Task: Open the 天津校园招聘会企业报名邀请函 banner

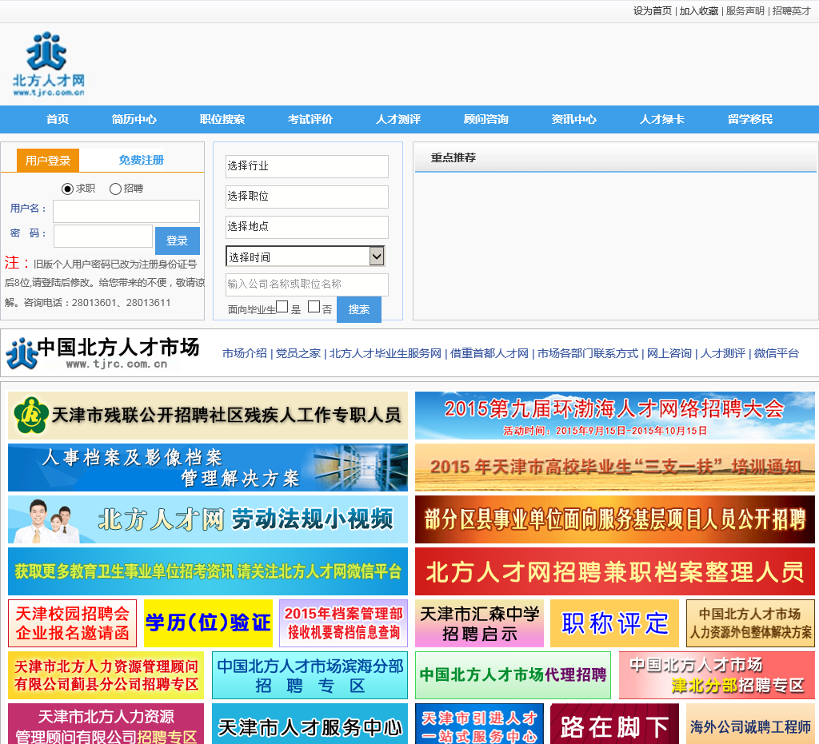Action: point(73,623)
